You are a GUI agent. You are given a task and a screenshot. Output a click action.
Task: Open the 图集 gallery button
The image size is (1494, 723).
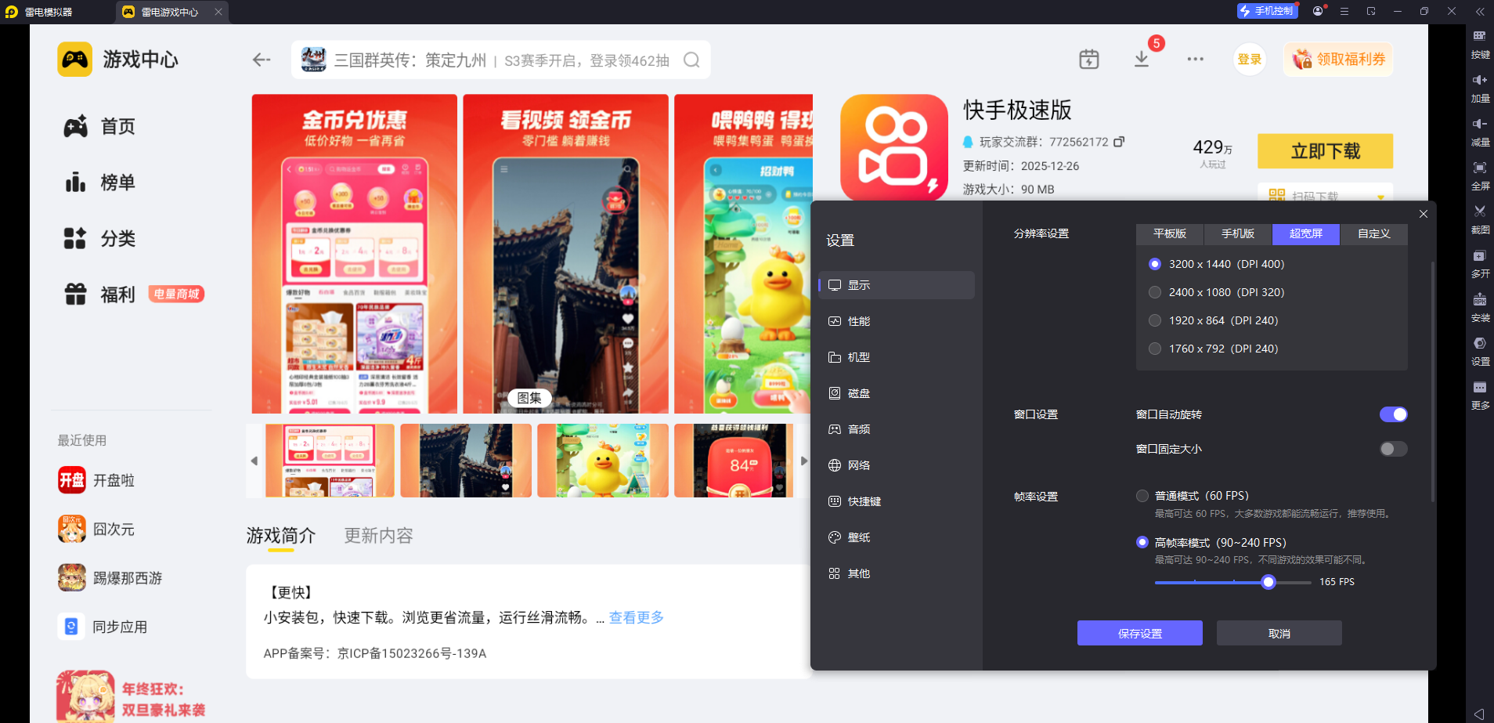[x=529, y=398]
